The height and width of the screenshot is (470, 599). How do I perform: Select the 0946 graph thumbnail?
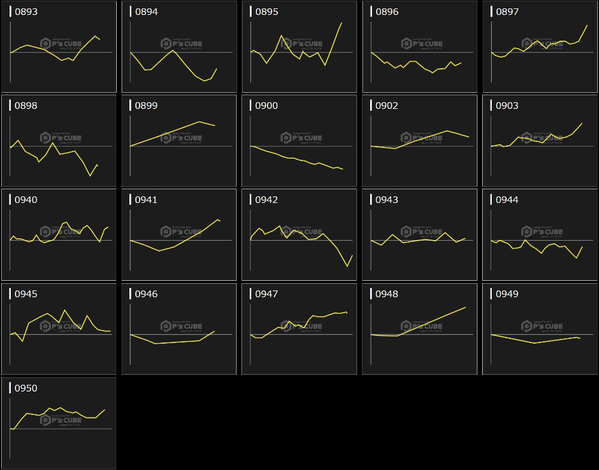(179, 329)
